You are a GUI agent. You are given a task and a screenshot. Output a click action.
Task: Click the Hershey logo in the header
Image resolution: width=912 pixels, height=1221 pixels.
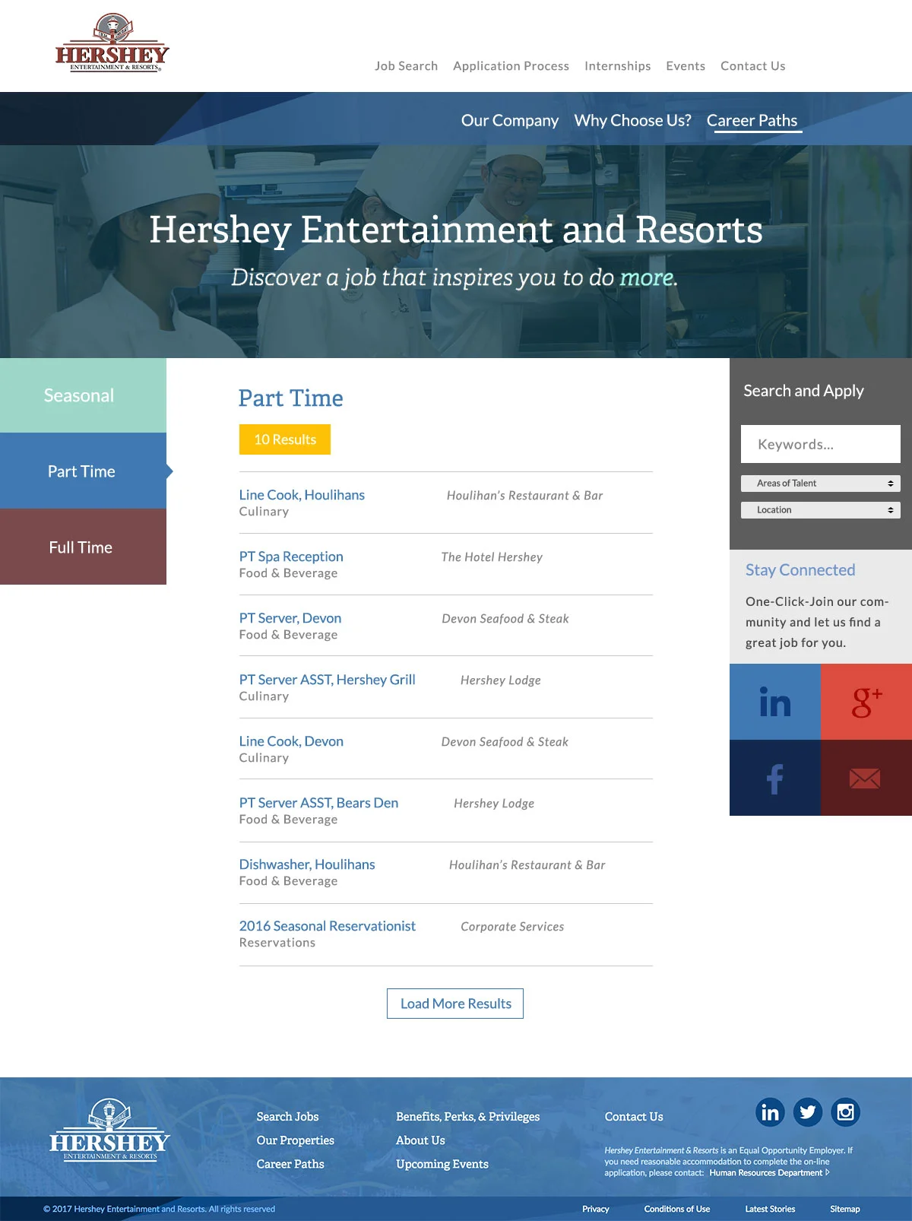pyautogui.click(x=112, y=43)
